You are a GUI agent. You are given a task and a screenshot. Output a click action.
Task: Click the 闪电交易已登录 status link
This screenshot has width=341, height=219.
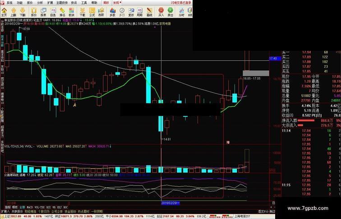click(x=181, y=3)
